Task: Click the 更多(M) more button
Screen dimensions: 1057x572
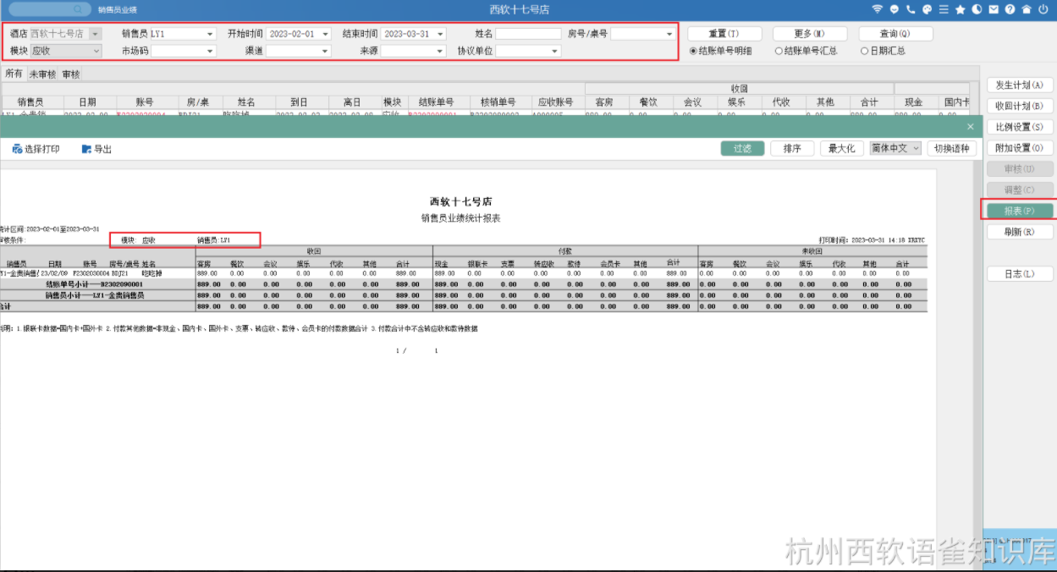Action: point(810,34)
